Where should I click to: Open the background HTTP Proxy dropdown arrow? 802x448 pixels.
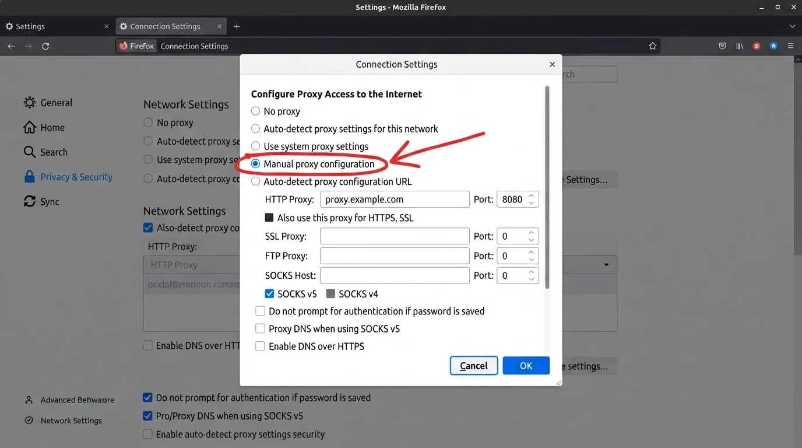pyautogui.click(x=607, y=265)
